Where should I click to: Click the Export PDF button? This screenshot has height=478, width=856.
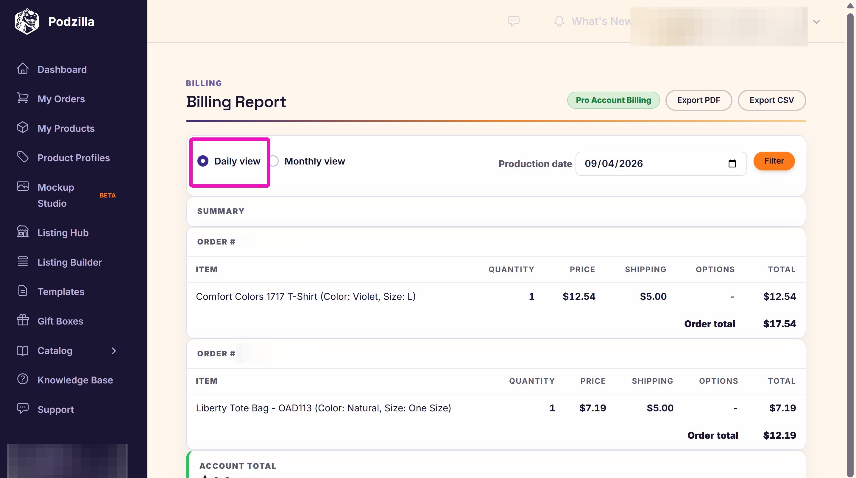pyautogui.click(x=698, y=100)
